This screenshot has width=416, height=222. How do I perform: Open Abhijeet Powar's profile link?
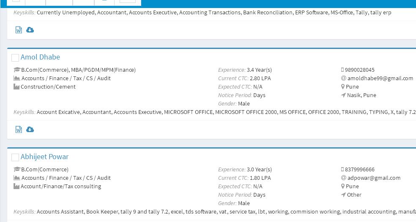(44, 157)
